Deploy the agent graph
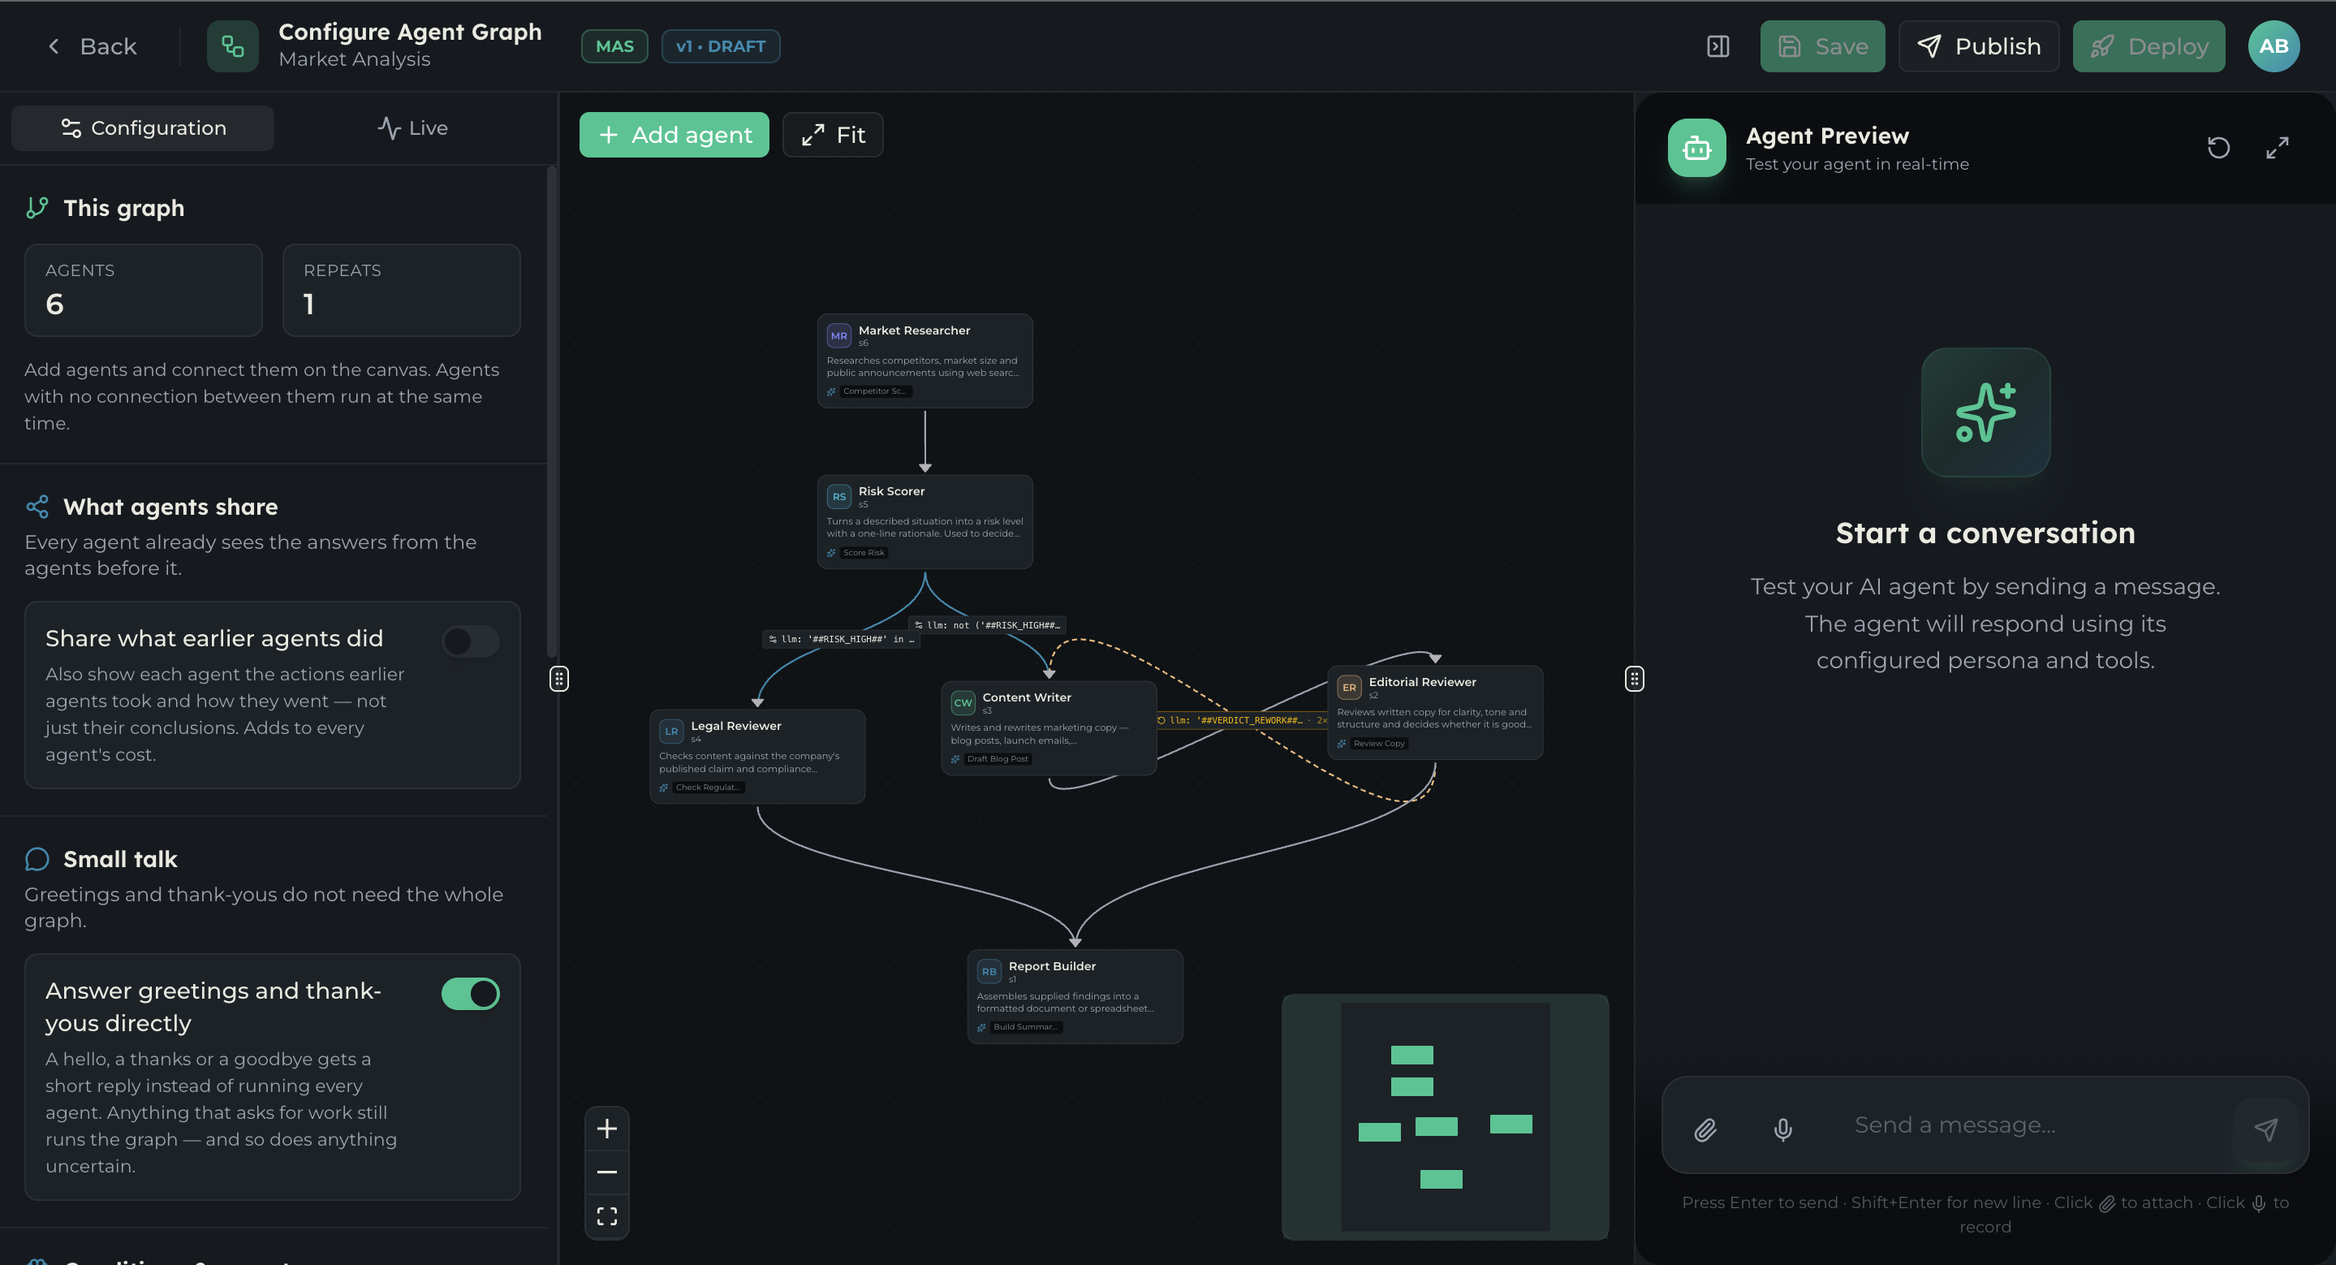The image size is (2336, 1265). (2149, 46)
